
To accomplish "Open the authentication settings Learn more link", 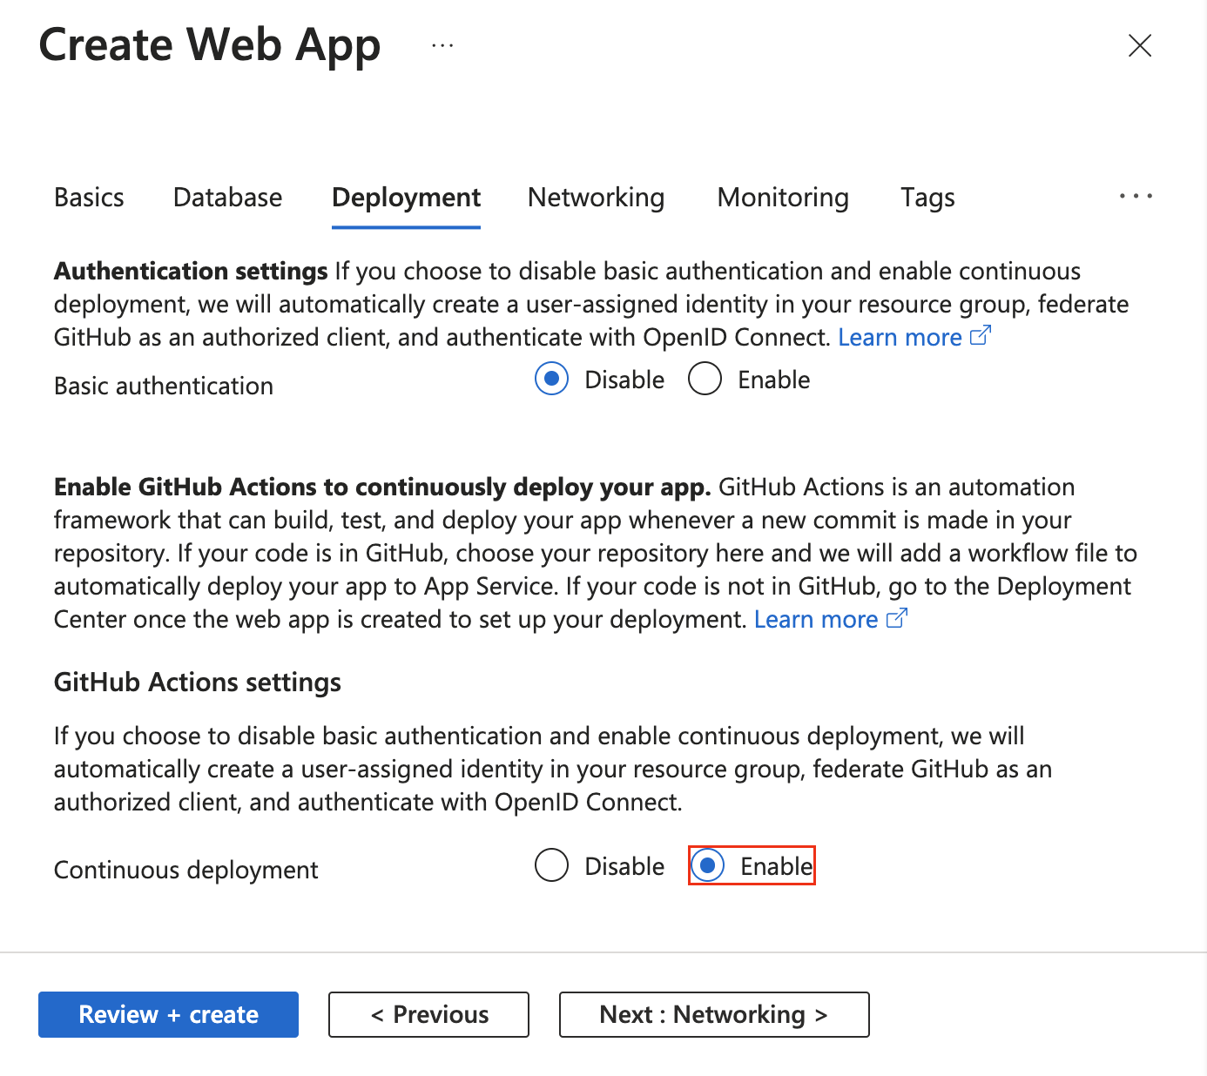I will (900, 337).
